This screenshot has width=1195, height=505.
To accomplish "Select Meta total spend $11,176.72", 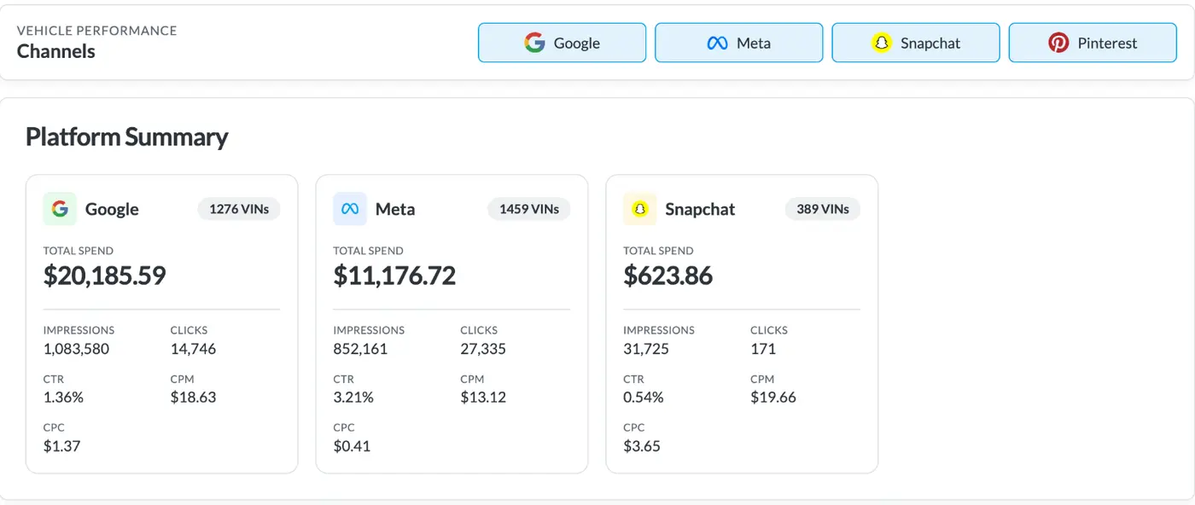I will [394, 276].
